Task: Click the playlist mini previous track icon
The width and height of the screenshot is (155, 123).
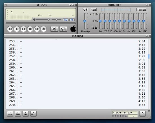Action: click(113, 116)
